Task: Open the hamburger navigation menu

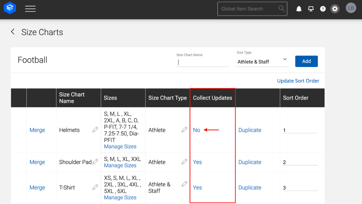Action: [30, 9]
